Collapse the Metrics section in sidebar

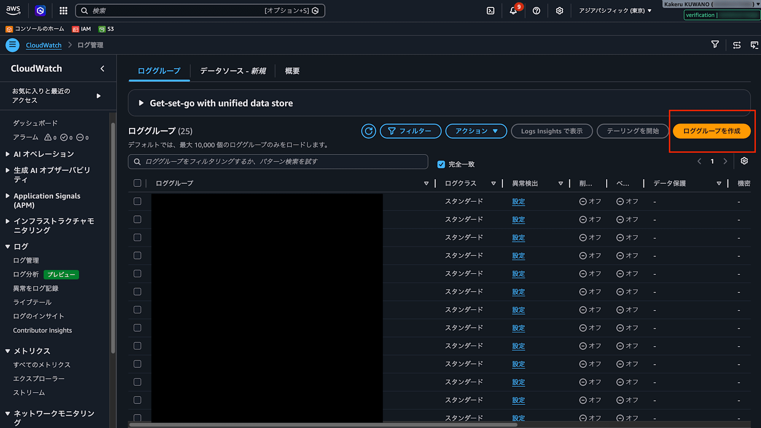tap(8, 351)
